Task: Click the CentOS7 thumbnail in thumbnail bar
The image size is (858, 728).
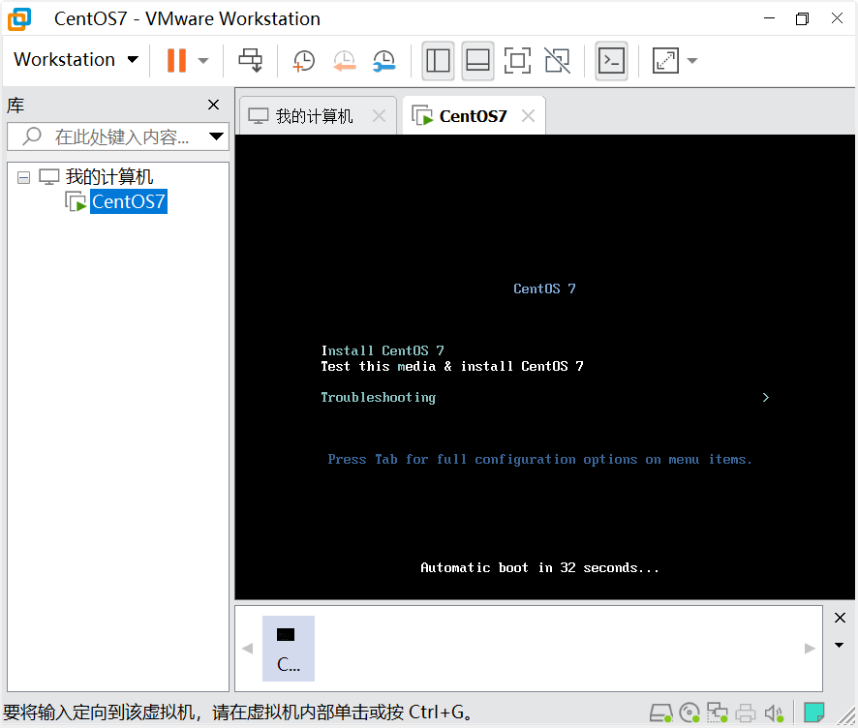Action: coord(289,649)
